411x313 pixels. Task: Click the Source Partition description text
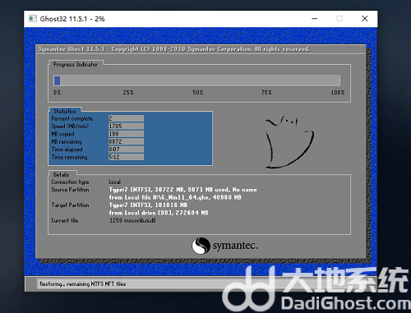click(x=182, y=193)
